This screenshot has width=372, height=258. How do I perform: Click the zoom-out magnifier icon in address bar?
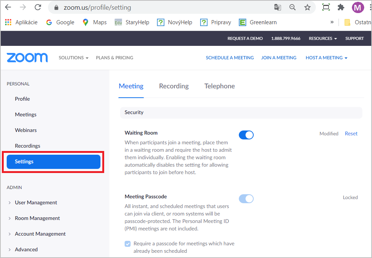point(292,7)
